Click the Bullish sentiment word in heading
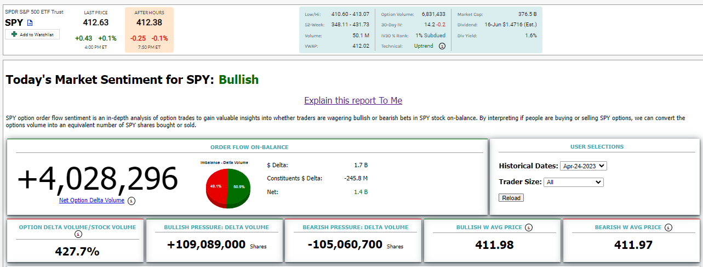 pos(238,79)
